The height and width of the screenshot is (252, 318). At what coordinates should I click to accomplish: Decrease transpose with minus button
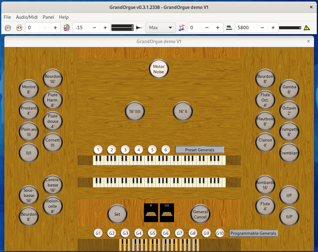207,28
